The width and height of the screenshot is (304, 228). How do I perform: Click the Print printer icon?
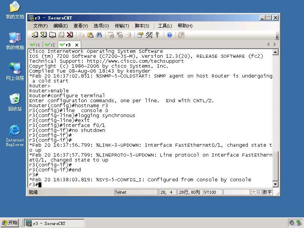128,35
